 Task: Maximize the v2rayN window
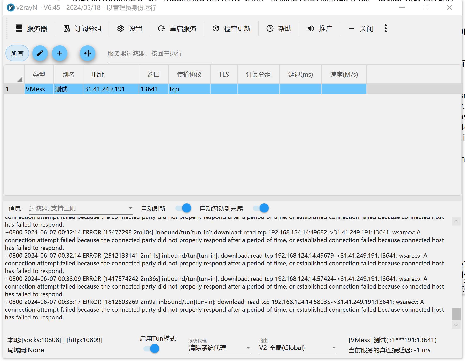425,8
